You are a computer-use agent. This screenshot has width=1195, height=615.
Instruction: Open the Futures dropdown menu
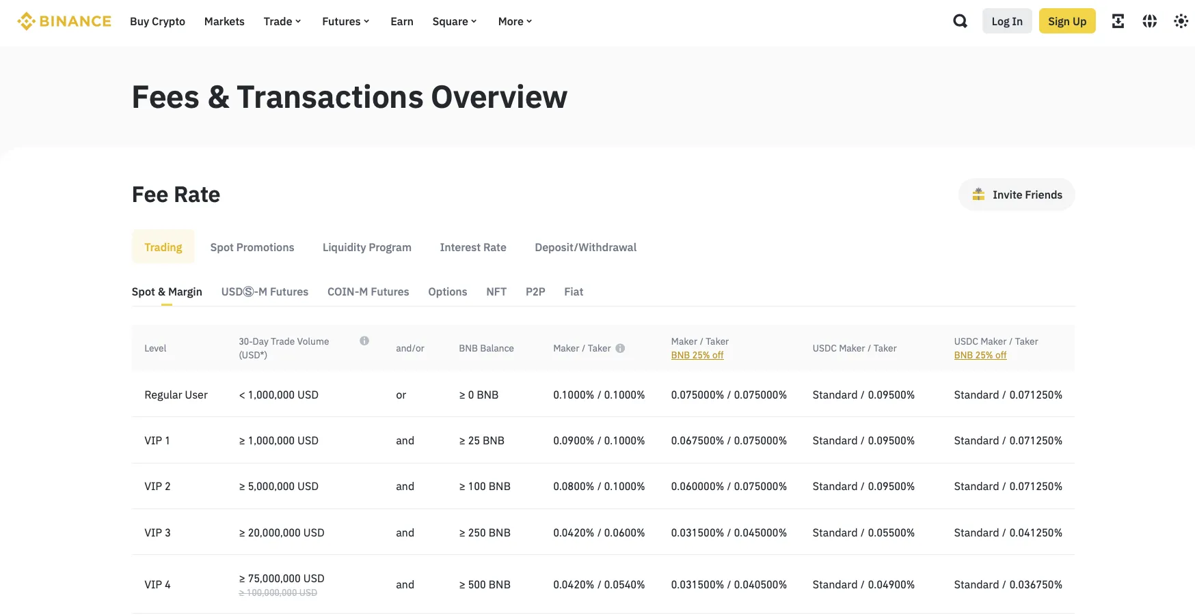(345, 21)
